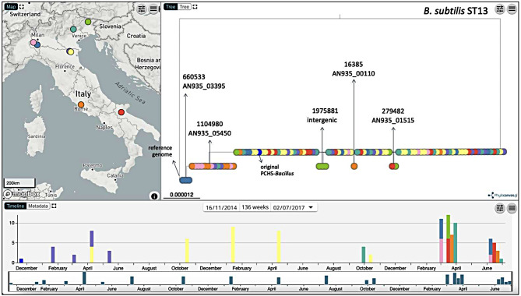Viewport: 521px width, 296px height.
Task: Click the Adriatic Sea label
Action: (130, 93)
